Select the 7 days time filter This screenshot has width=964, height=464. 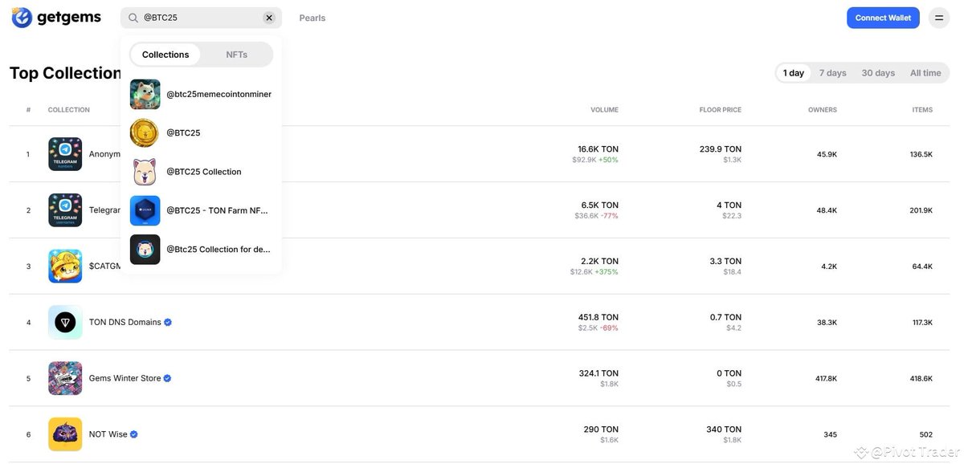point(832,73)
